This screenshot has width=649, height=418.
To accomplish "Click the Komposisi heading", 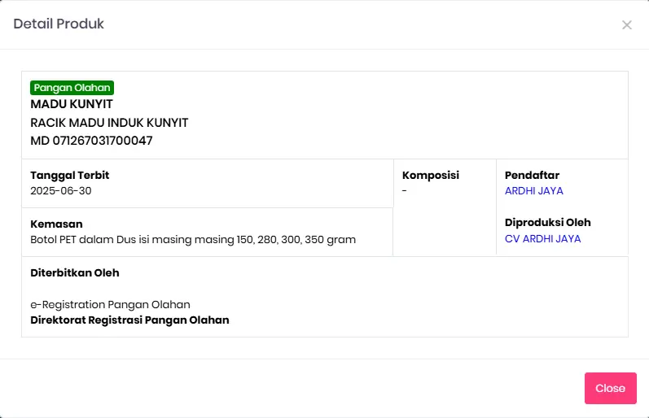I will tap(431, 176).
